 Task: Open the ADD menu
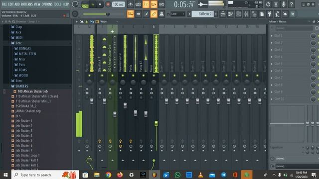[x=17, y=4]
